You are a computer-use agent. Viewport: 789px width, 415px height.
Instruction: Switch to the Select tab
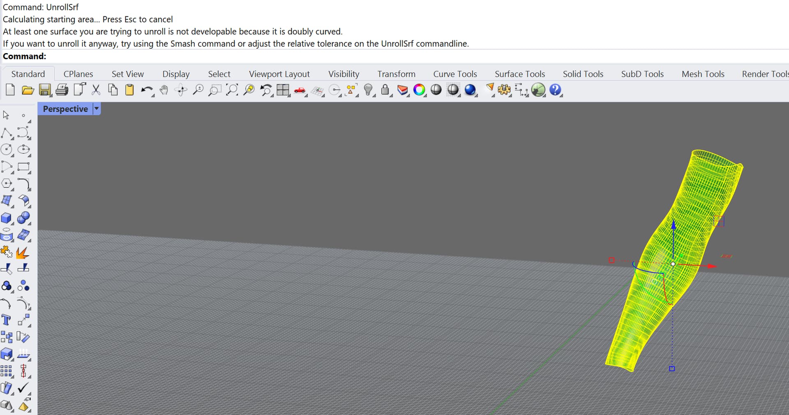coord(219,74)
